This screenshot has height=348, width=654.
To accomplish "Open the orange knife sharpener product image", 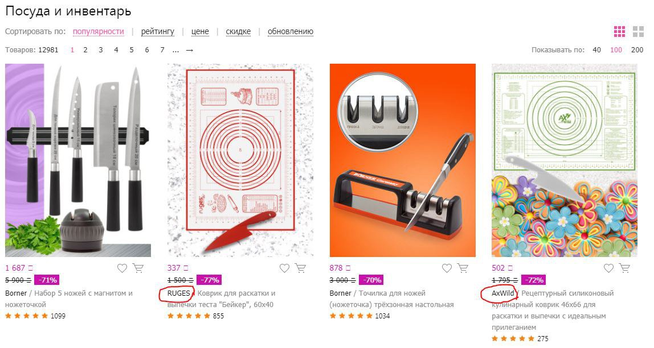I will [x=402, y=160].
